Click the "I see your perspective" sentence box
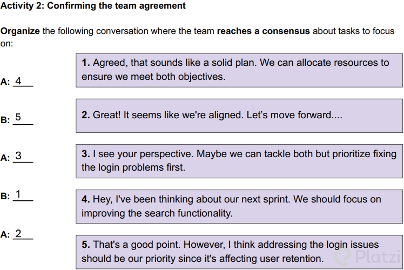The height and width of the screenshot is (270, 404). (239, 161)
